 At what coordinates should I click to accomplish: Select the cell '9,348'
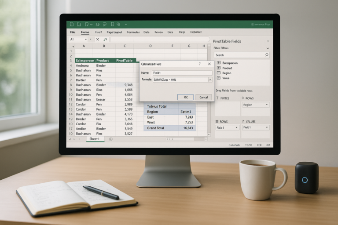click(125, 85)
